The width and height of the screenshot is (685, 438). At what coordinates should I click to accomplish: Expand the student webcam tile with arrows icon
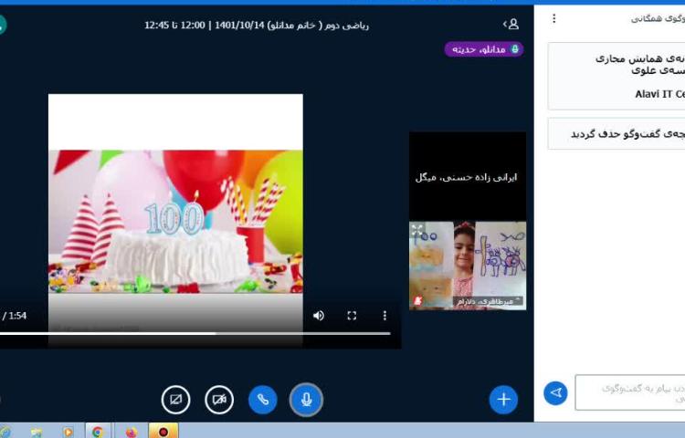[x=417, y=230]
